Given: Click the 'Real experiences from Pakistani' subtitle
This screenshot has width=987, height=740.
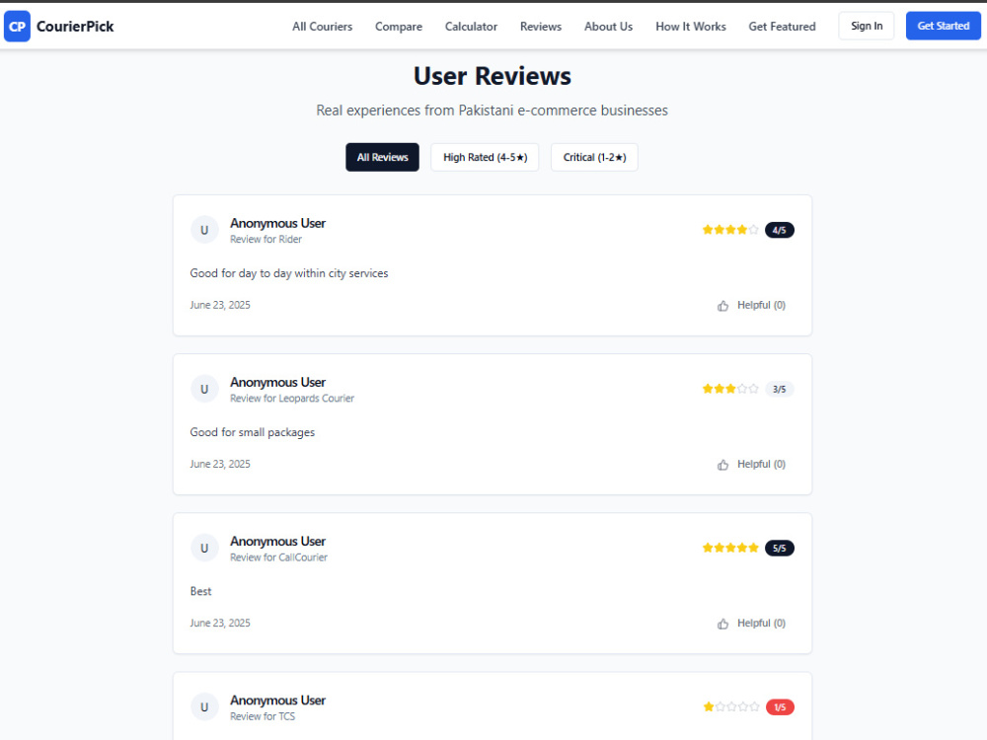Looking at the screenshot, I should pyautogui.click(x=493, y=111).
